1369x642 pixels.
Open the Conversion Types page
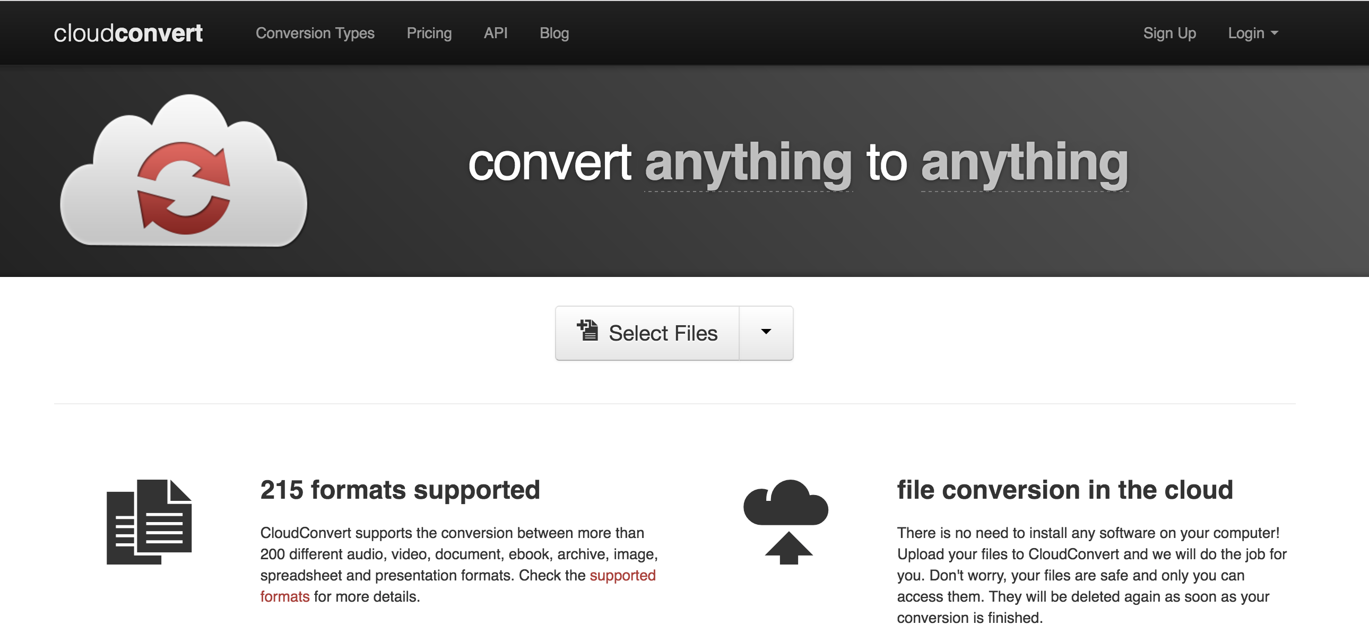tap(315, 33)
